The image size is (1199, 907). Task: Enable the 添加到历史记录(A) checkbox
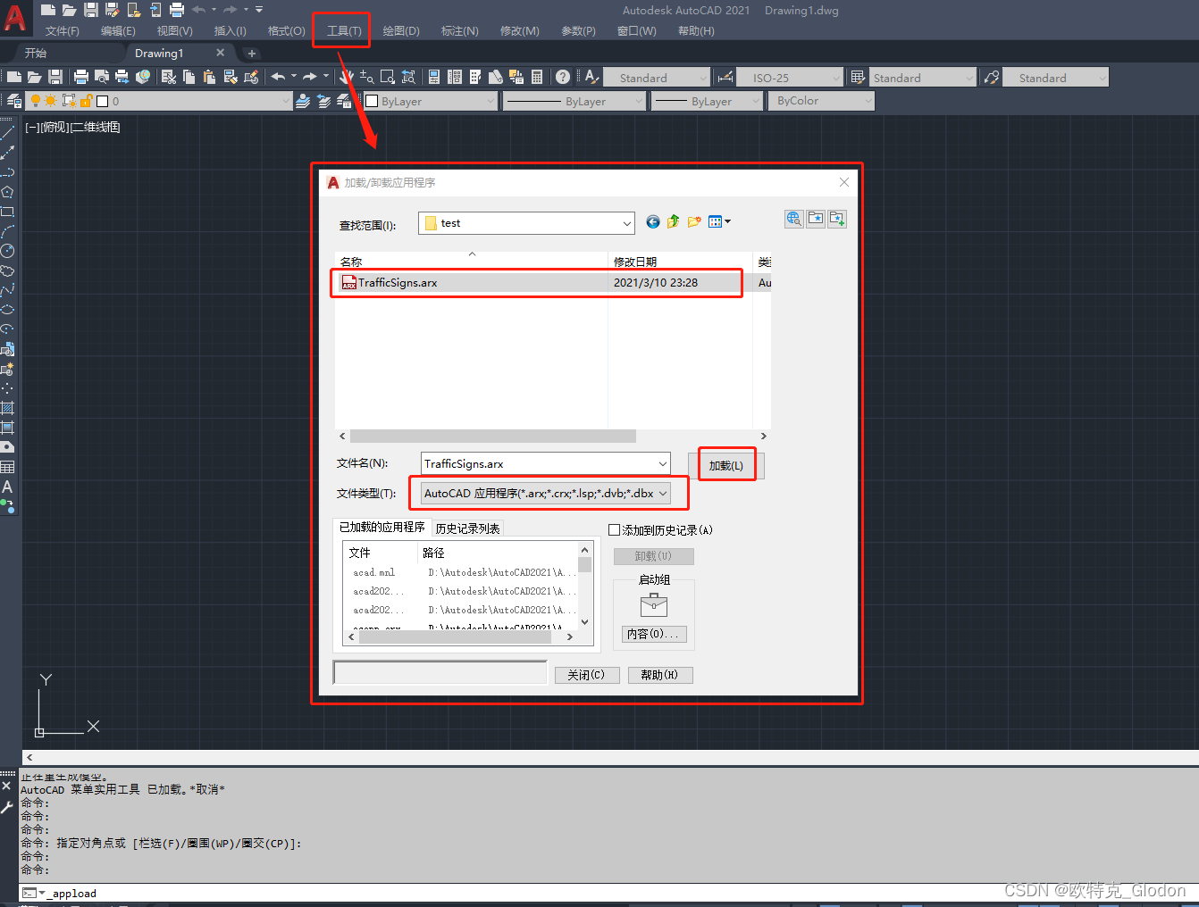click(x=616, y=529)
